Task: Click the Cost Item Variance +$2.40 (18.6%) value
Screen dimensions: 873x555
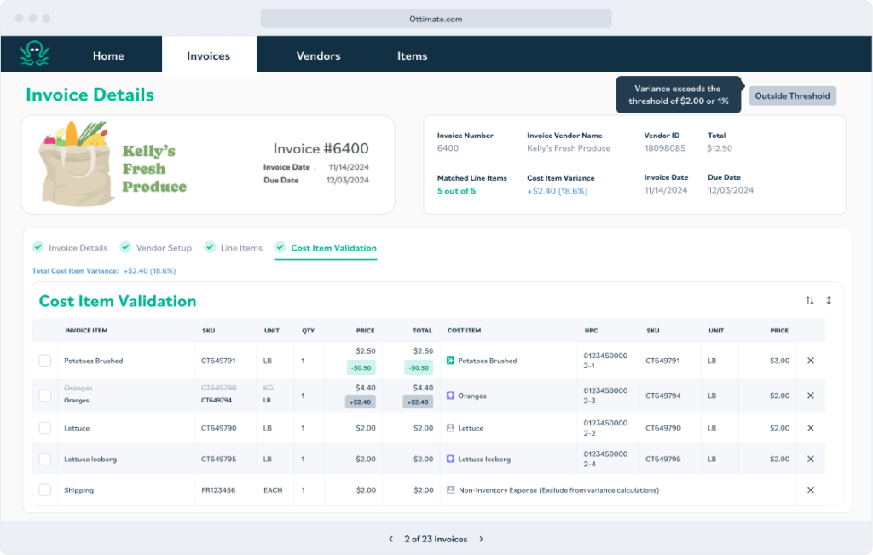Action: 558,191
